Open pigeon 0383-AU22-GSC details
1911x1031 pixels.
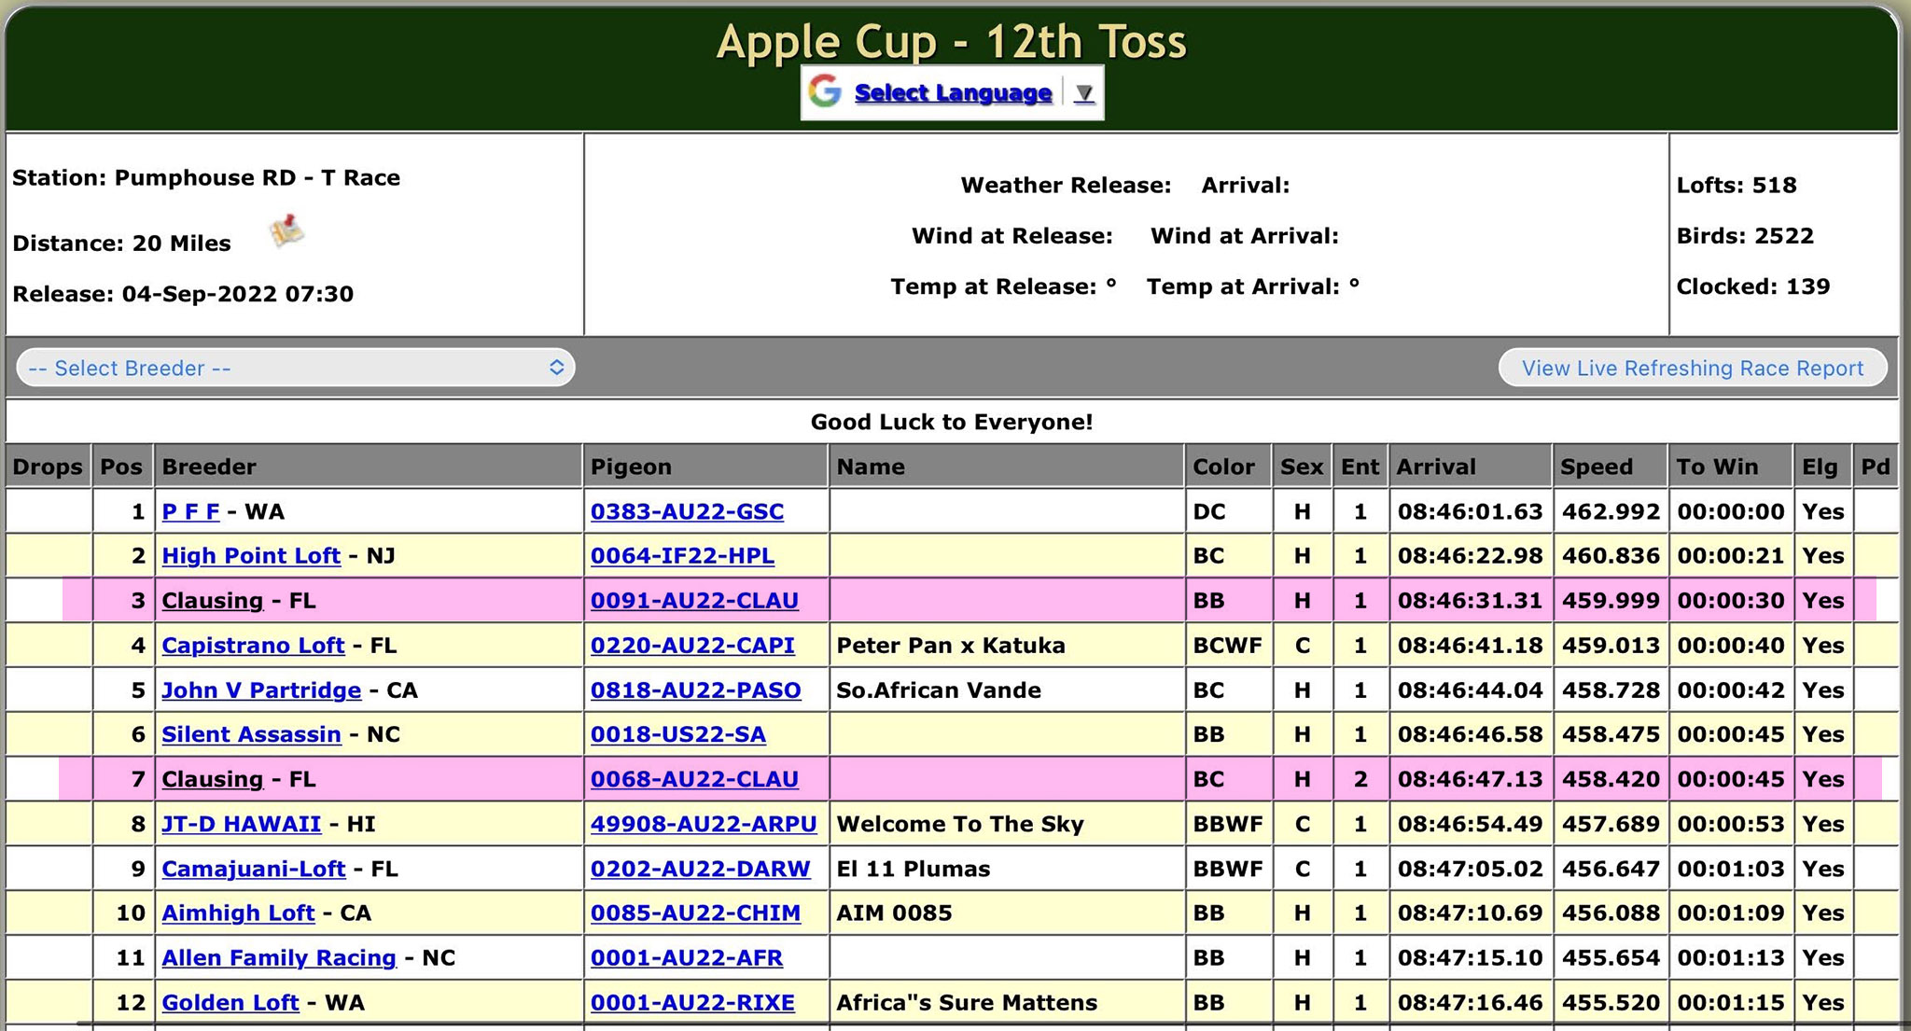click(687, 511)
